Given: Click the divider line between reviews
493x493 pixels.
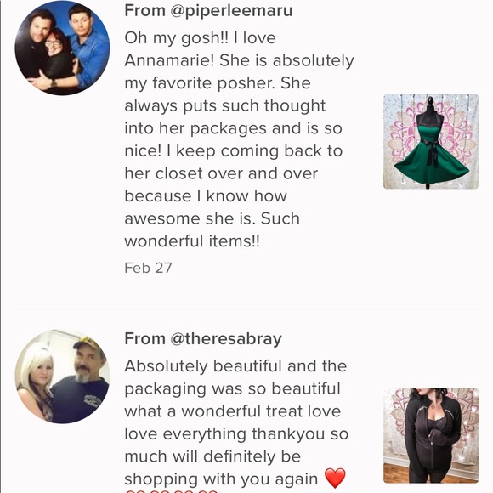Looking at the screenshot, I should click(246, 309).
